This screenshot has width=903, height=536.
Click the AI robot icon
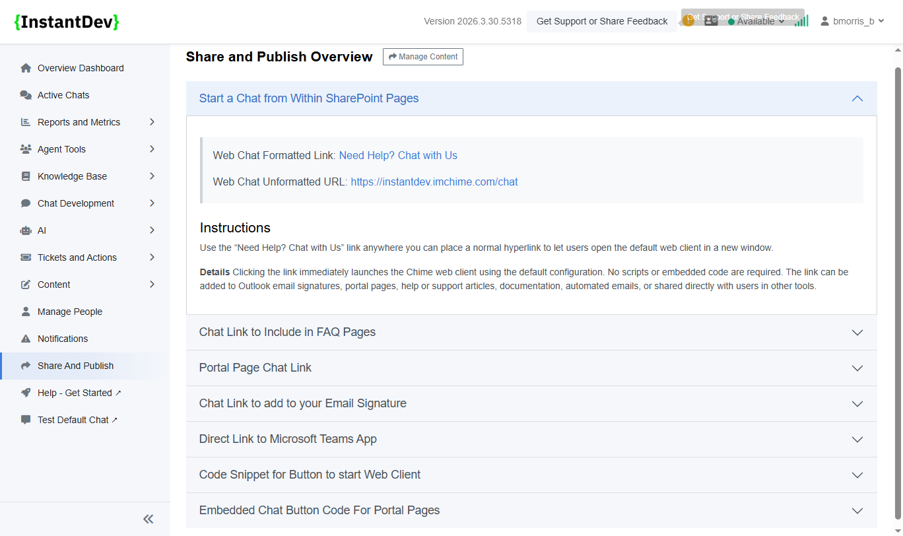pos(26,230)
